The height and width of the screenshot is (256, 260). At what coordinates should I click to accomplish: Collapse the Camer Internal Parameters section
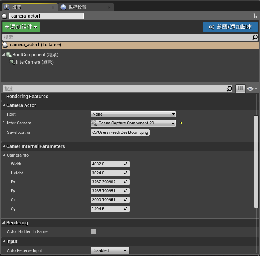click(x=4, y=146)
